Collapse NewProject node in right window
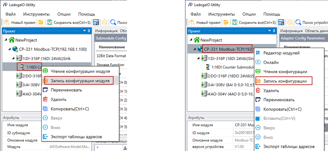This screenshot has height=151, width=328. tap(190, 40)
